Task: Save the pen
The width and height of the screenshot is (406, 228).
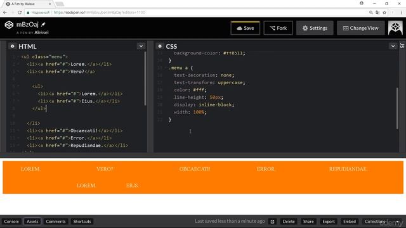Action: 246,28
